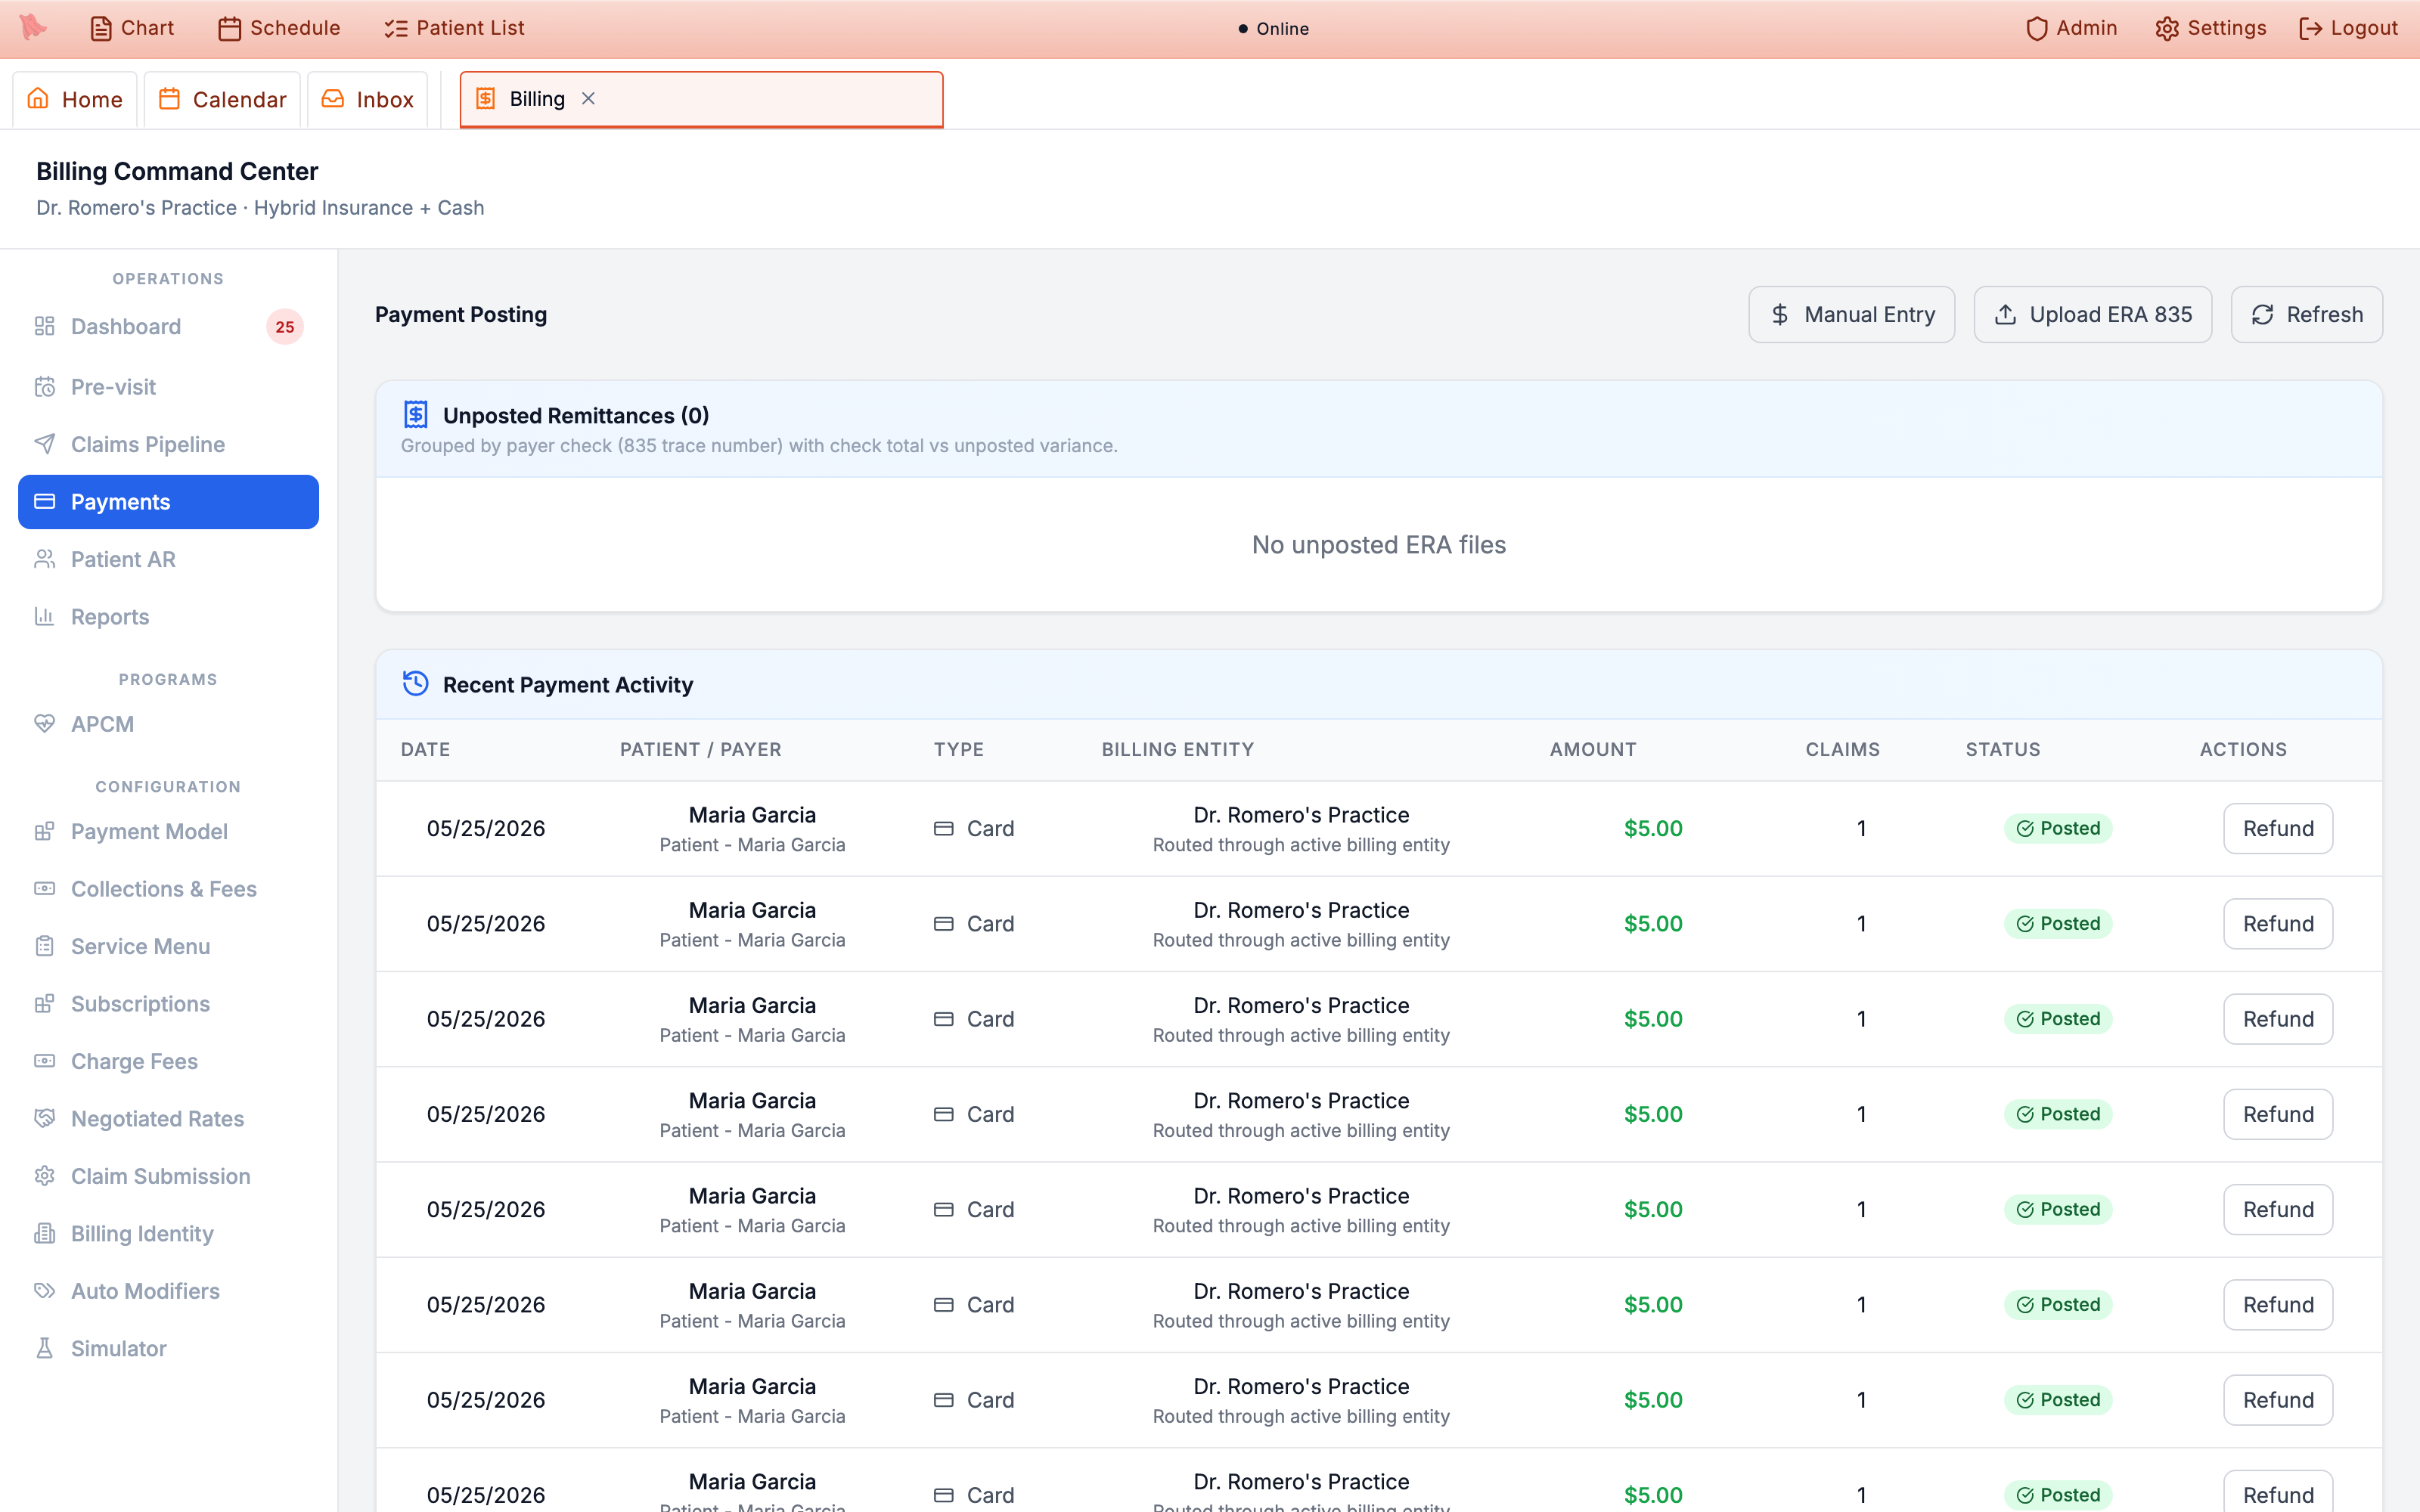Open Service Menu configuration
This screenshot has width=2420, height=1512.
(168, 946)
